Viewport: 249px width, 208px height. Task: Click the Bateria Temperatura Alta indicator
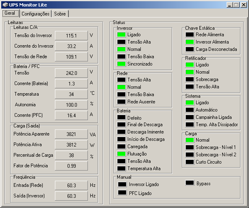point(121,169)
